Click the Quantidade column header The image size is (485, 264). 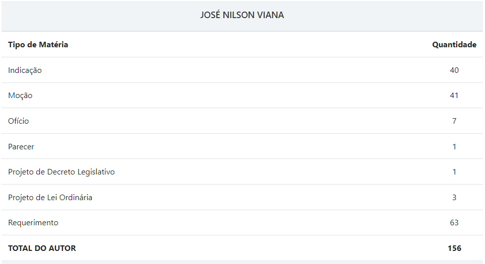point(454,44)
